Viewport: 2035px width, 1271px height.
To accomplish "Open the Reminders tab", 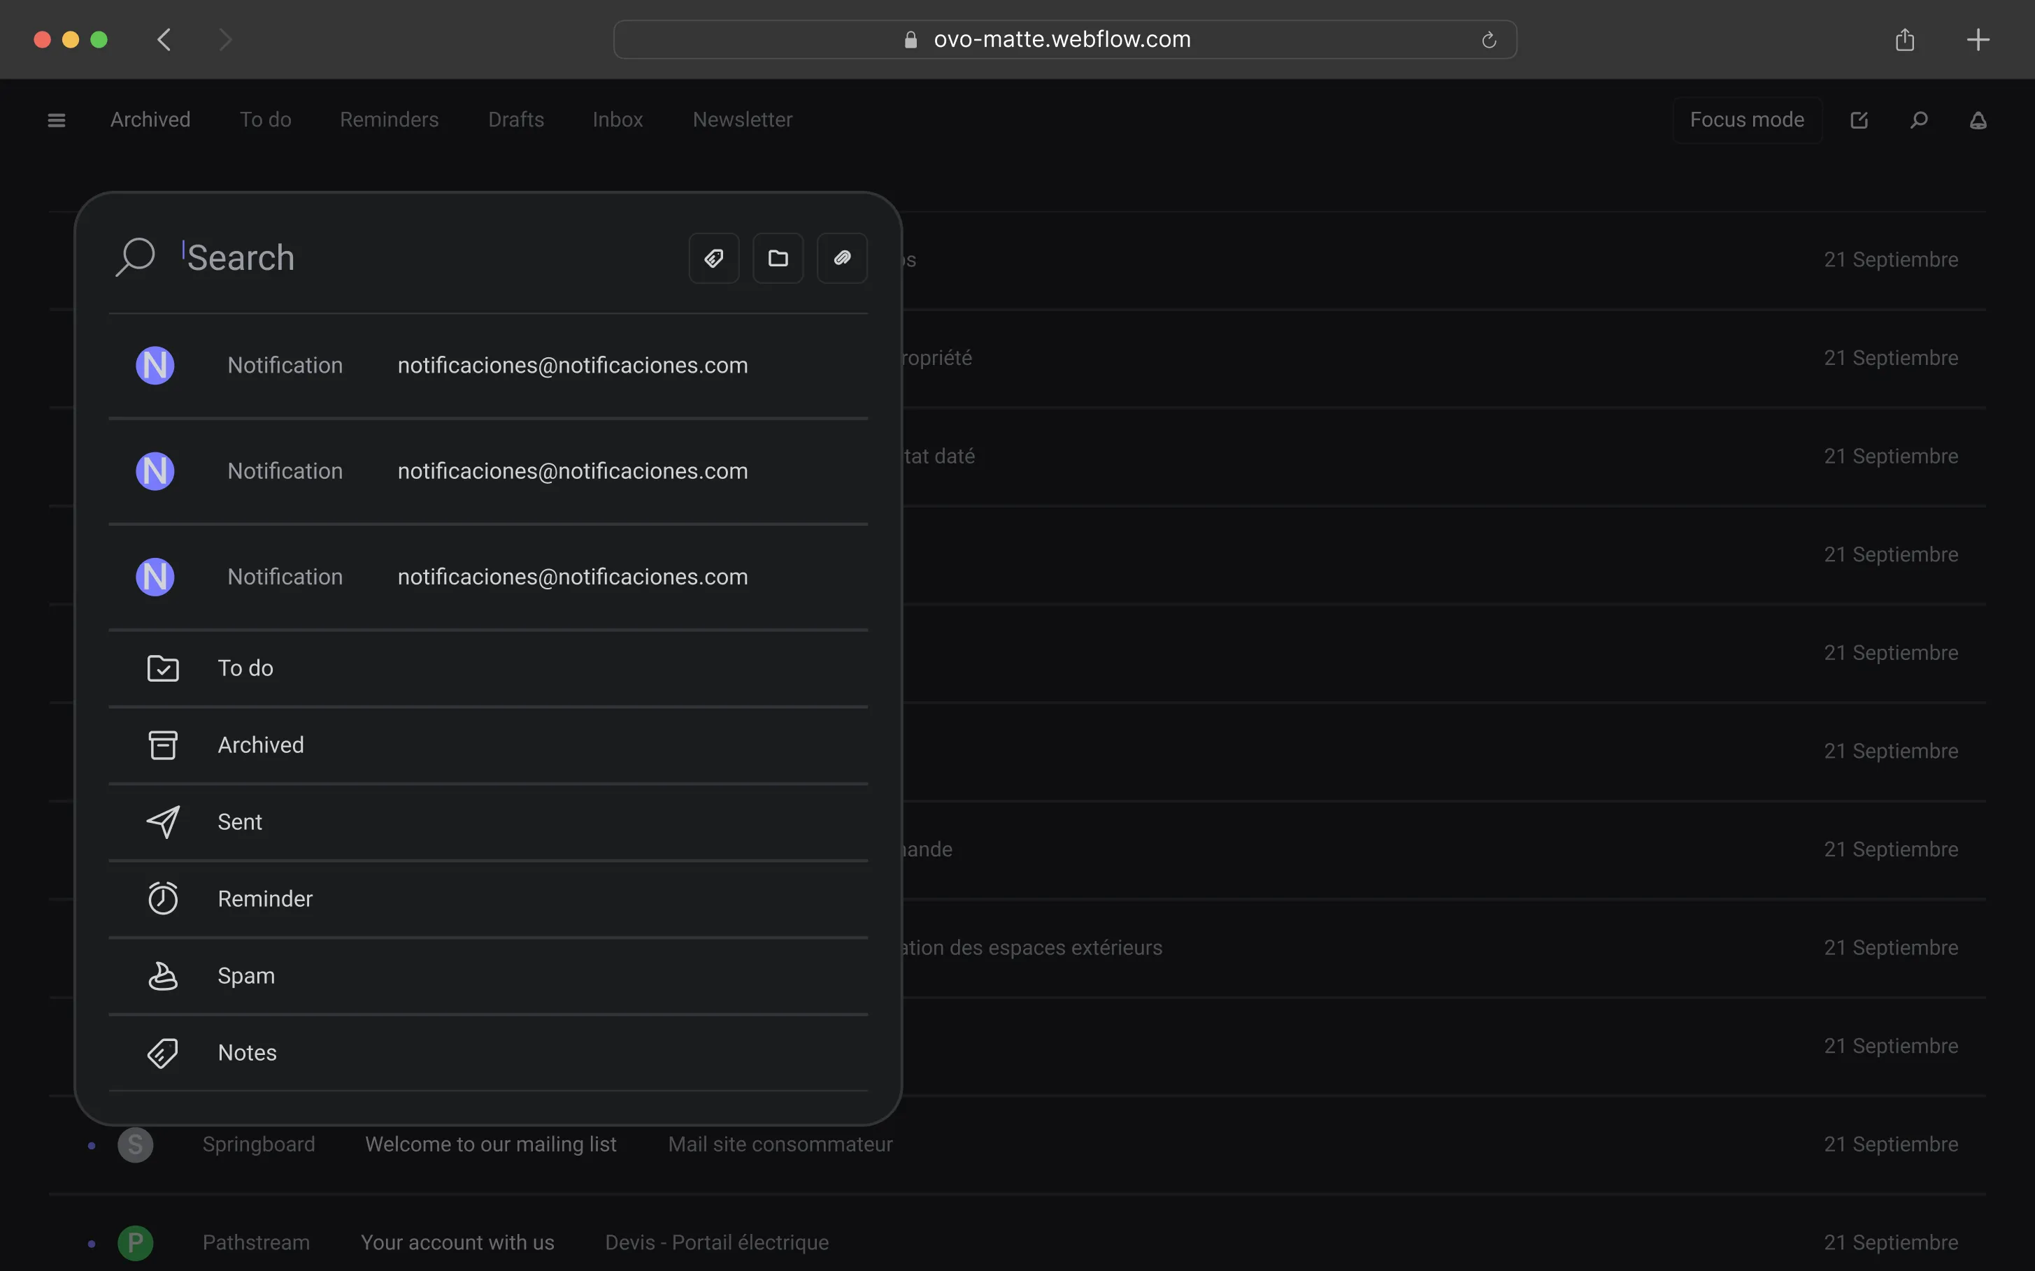I will click(x=389, y=120).
